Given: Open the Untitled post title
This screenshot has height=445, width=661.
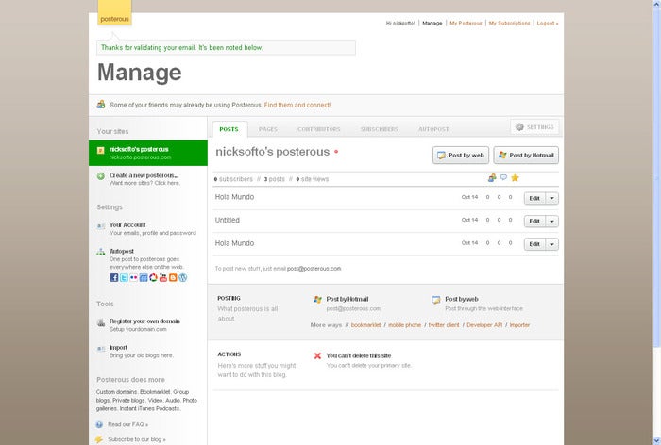Looking at the screenshot, I should 228,220.
